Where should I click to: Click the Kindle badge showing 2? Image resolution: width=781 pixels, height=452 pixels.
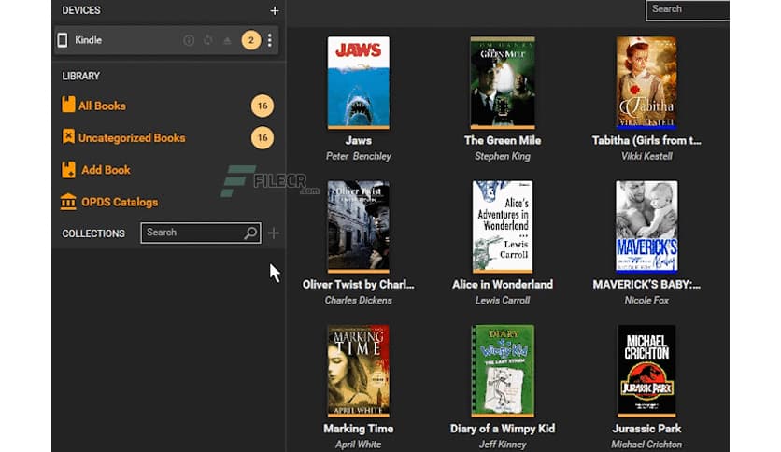tap(251, 40)
